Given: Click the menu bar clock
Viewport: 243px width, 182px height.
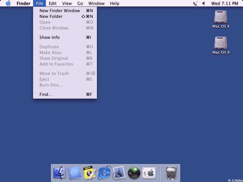Looking at the screenshot, I should [224, 3].
